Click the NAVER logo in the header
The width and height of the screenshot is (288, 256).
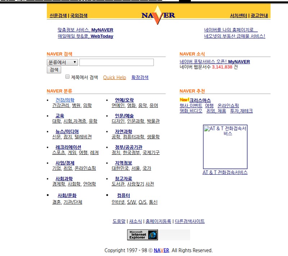click(x=158, y=15)
